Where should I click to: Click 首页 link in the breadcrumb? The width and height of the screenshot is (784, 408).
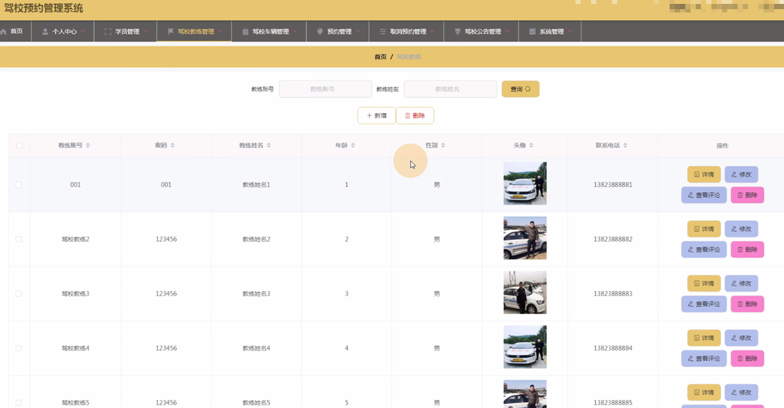[x=381, y=57]
